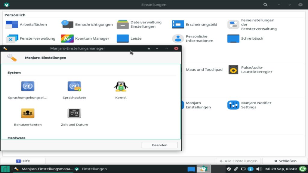Image resolution: width=308 pixels, height=173 pixels.
Task: Open Leiste panel settings
Action: (x=129, y=38)
